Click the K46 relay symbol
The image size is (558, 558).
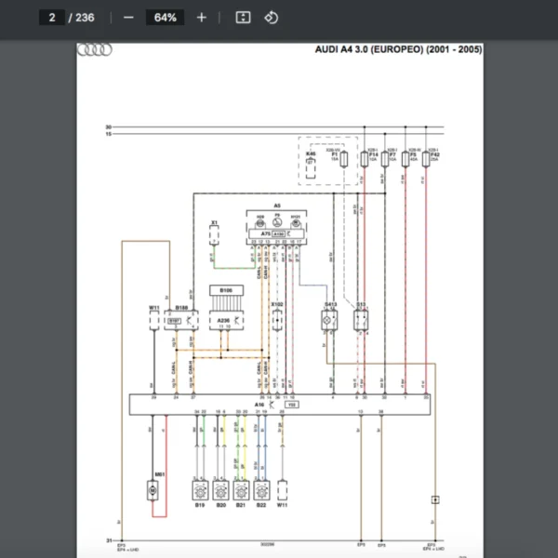pyautogui.click(x=311, y=167)
